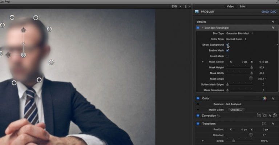This screenshot has width=279, height=145.
Task: Reset the Color section
Action: pos(273,98)
